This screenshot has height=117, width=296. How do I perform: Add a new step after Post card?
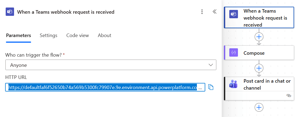259,107
